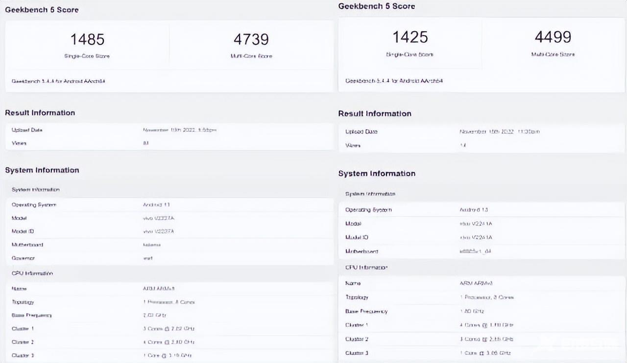
Task: Select Base Frequency label in the 1485 result
Action: click(31, 316)
